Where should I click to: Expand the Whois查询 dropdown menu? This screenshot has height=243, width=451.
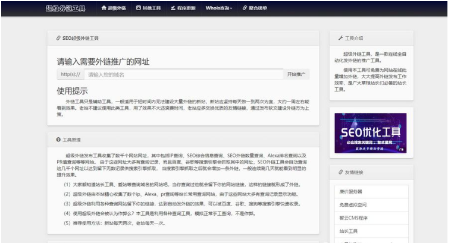219,8
